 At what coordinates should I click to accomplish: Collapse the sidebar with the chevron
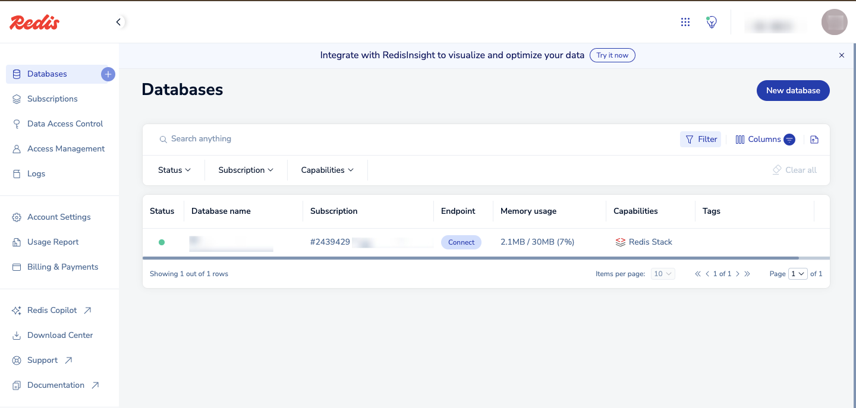(118, 21)
